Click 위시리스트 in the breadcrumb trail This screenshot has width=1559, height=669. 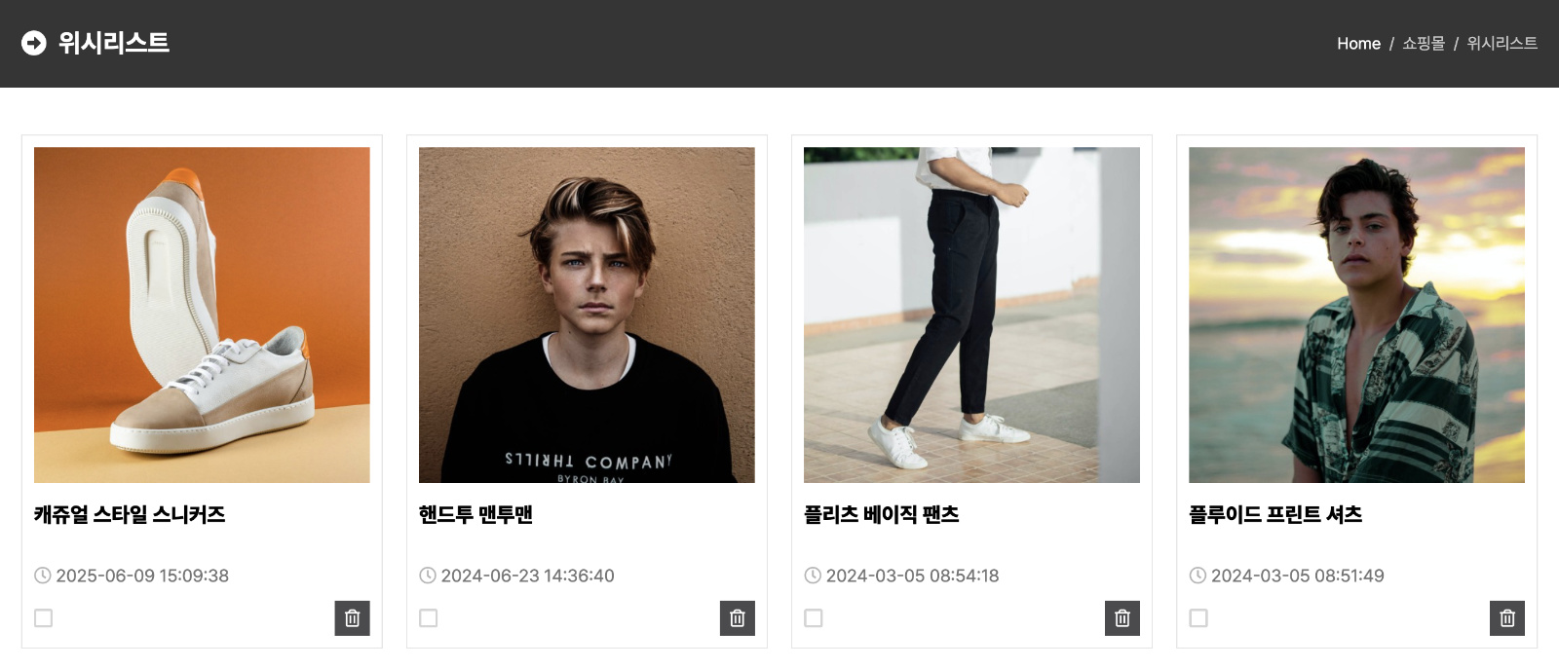[1502, 44]
